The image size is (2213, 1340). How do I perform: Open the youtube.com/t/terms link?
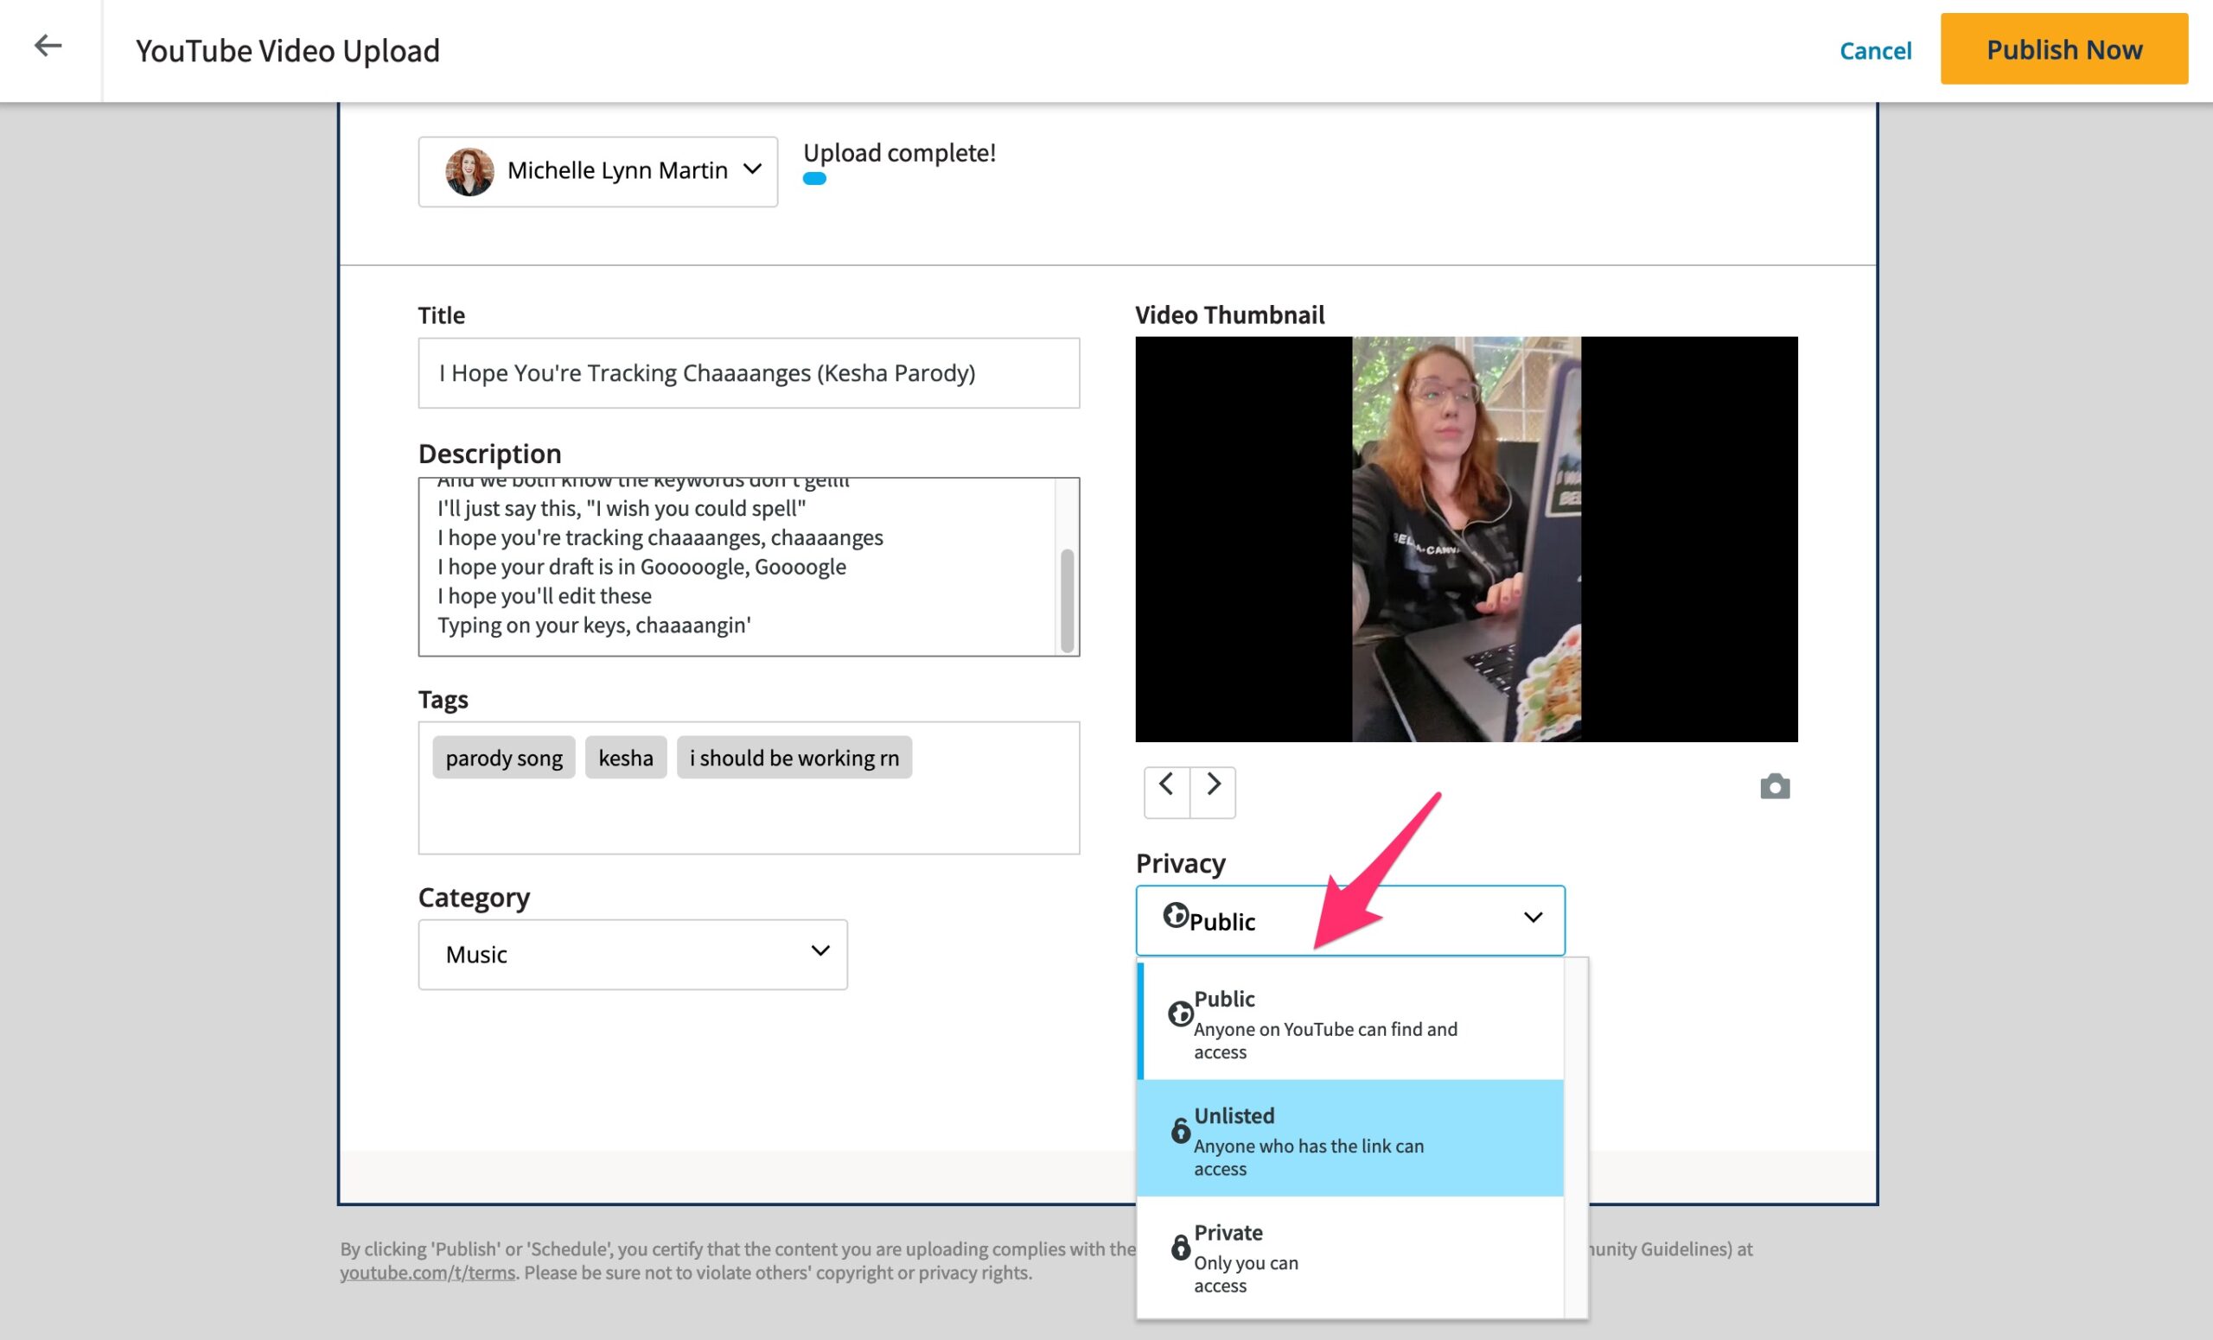click(428, 1273)
